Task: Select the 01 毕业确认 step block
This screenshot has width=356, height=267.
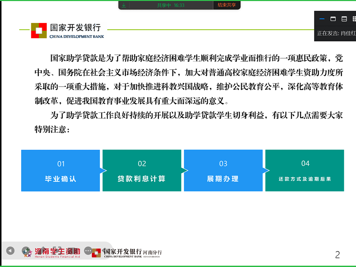Action: click(60, 170)
